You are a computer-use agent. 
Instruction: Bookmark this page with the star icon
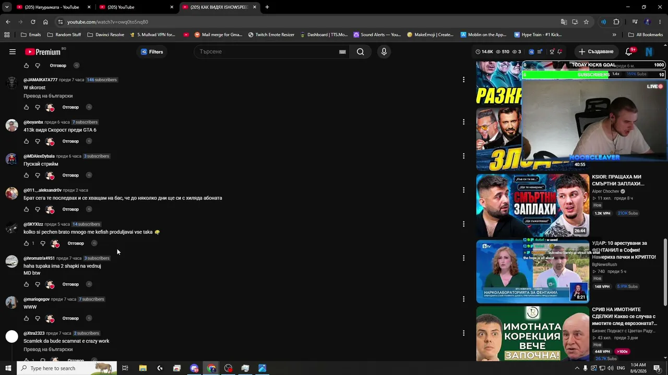pyautogui.click(x=586, y=22)
